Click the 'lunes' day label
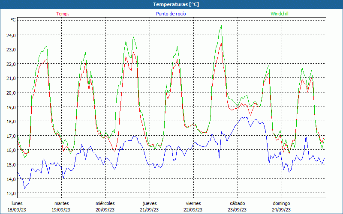 point(17,203)
